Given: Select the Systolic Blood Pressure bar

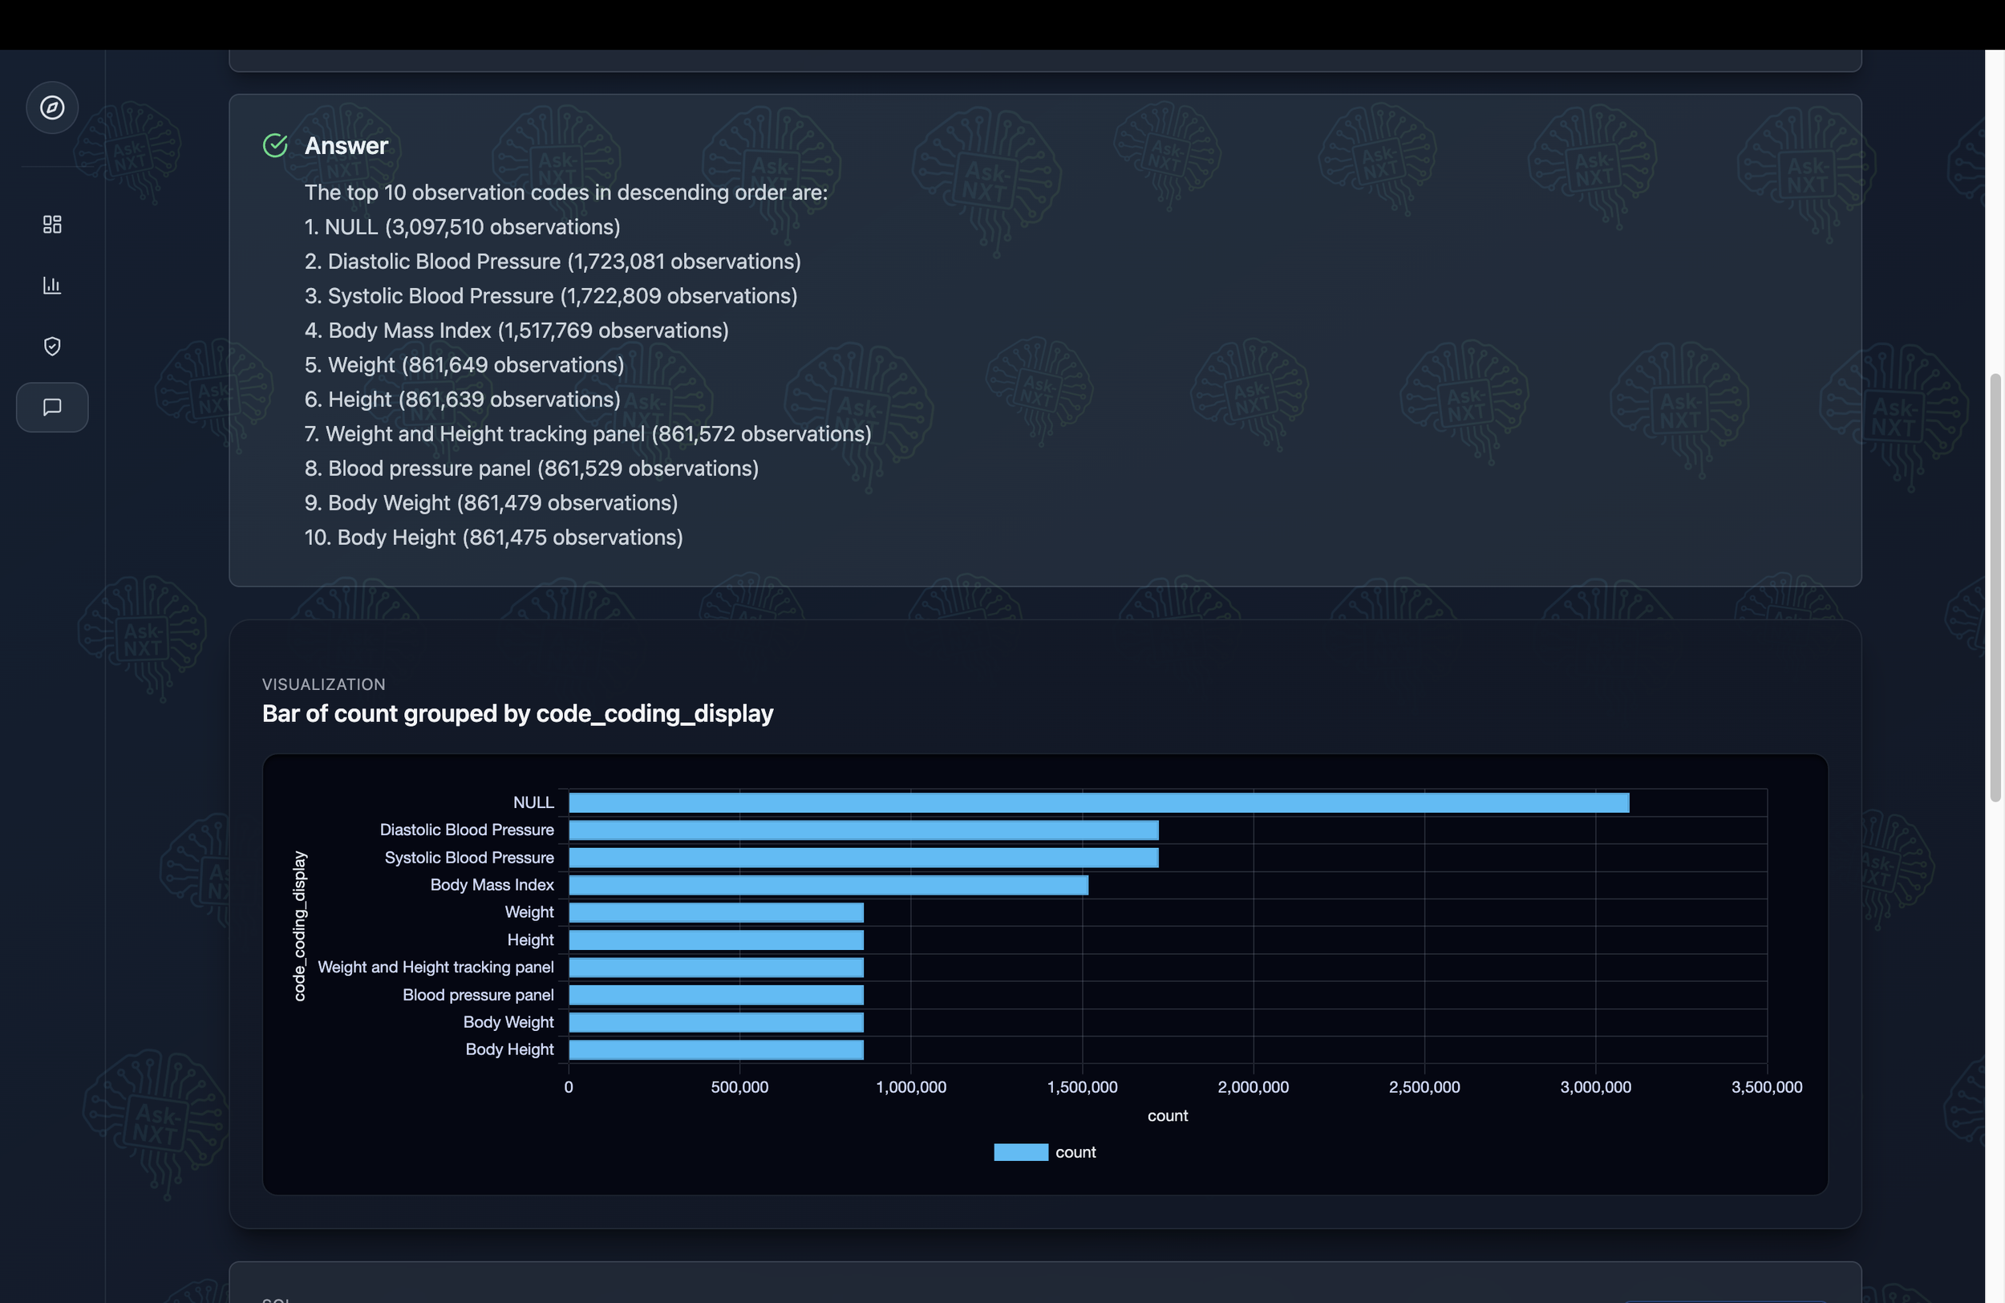Looking at the screenshot, I should [863, 857].
